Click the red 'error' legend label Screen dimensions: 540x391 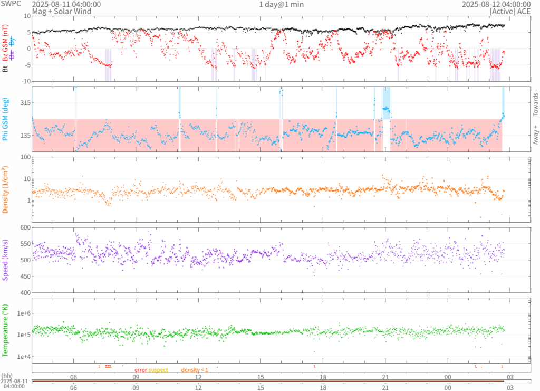pos(140,370)
